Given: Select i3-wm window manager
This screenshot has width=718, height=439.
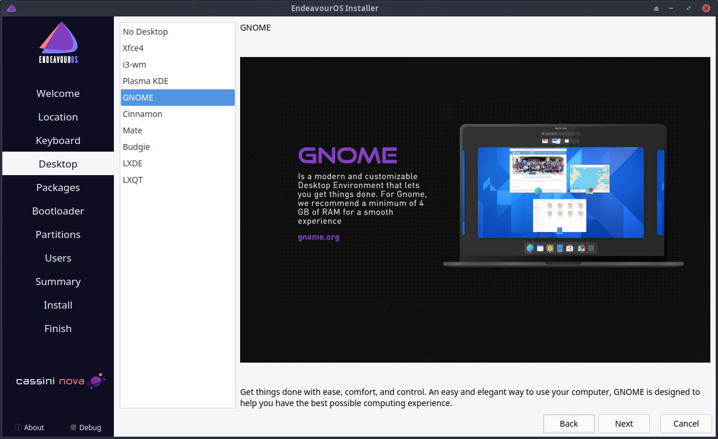Looking at the screenshot, I should pyautogui.click(x=134, y=65).
